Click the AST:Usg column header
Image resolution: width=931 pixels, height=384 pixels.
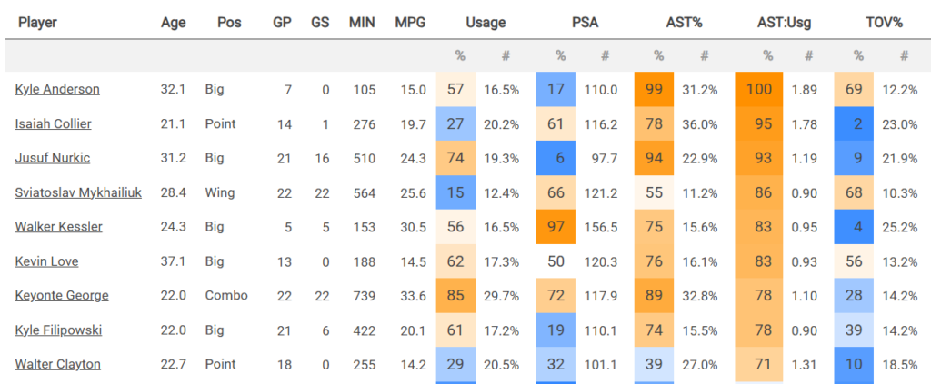click(783, 23)
